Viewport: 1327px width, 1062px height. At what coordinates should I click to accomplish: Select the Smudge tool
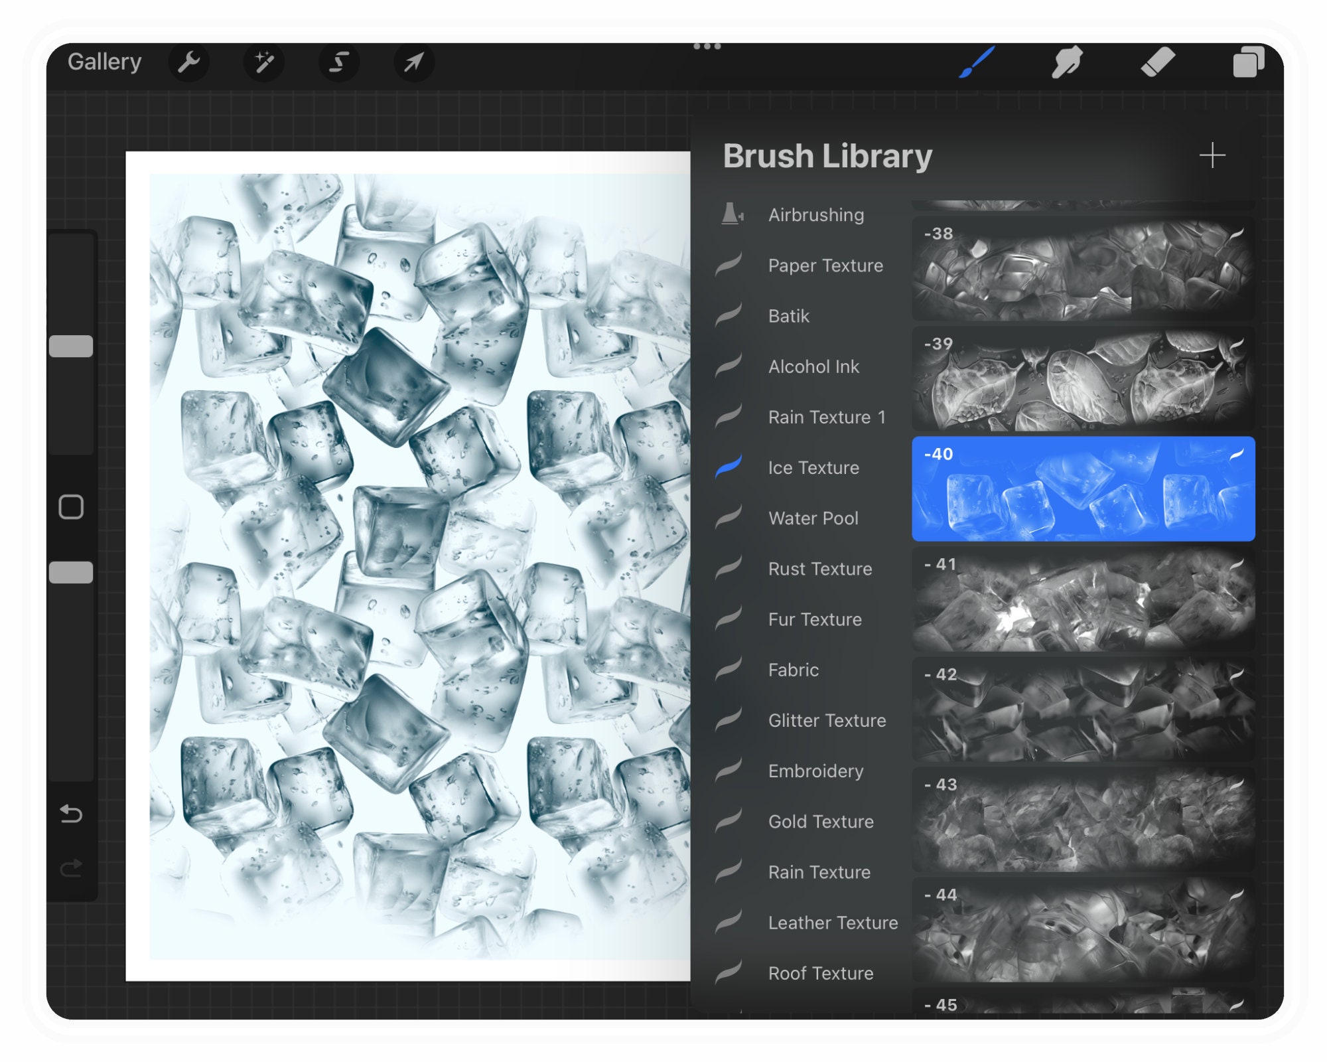(1067, 62)
